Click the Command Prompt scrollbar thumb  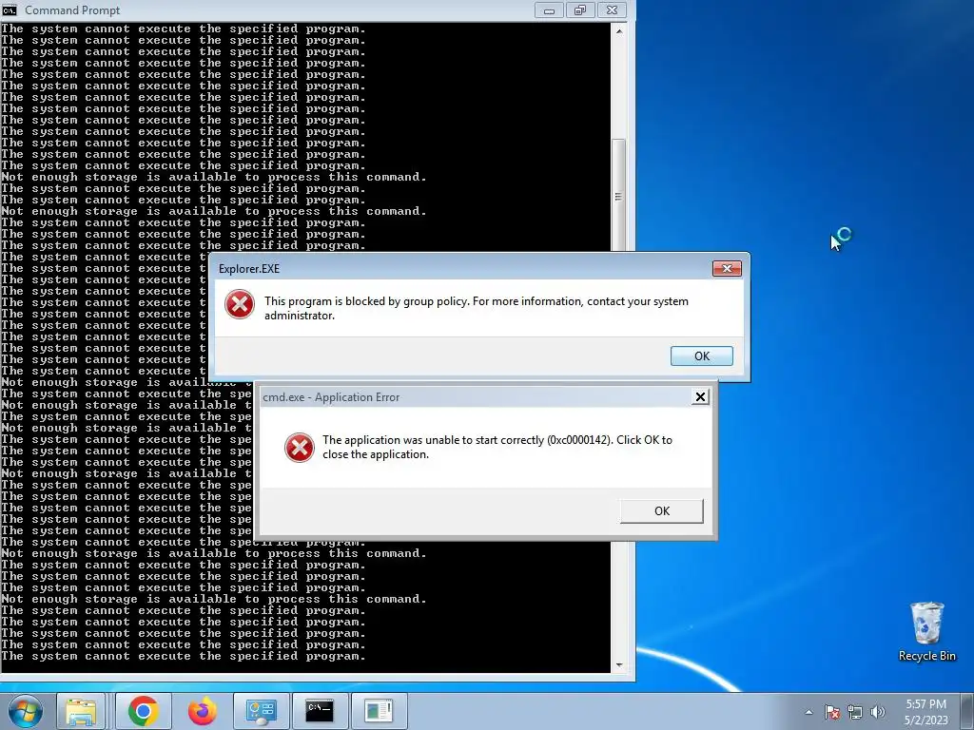tap(618, 195)
